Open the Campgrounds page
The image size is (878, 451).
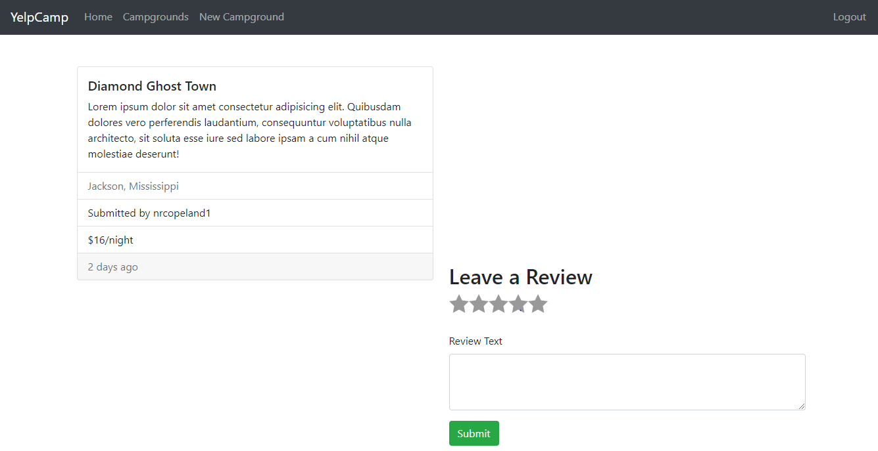coord(155,17)
